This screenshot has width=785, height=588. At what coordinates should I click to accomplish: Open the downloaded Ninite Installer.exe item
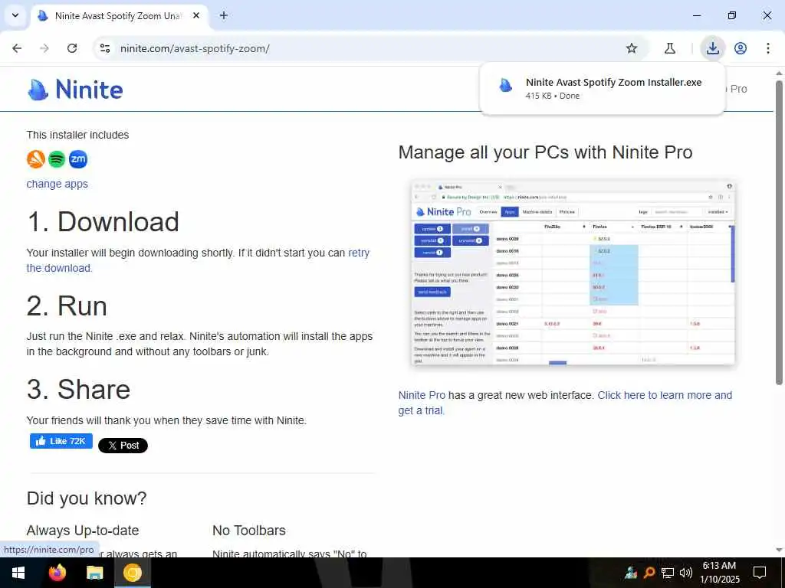point(603,89)
